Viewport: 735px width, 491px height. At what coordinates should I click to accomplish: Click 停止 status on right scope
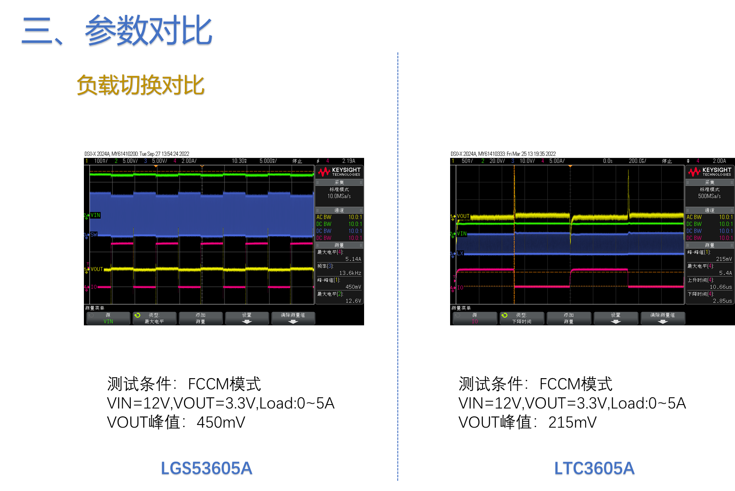667,161
